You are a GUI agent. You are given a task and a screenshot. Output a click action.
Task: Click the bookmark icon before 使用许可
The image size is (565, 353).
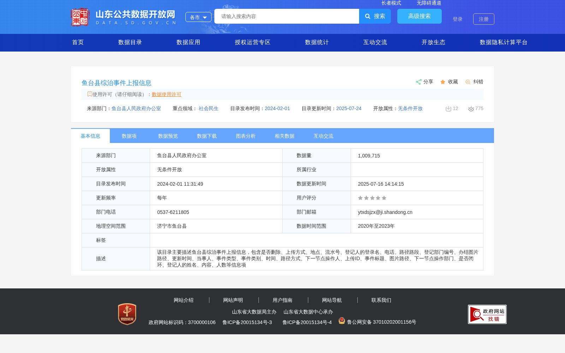90,94
